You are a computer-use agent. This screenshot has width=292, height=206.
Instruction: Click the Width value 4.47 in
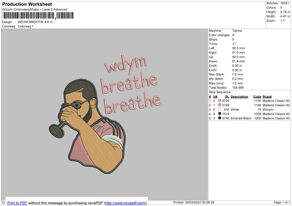coord(285,17)
